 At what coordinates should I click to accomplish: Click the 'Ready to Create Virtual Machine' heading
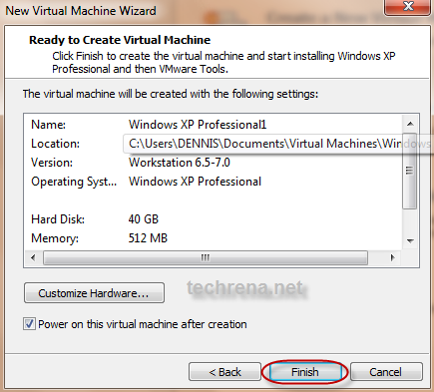(x=120, y=40)
